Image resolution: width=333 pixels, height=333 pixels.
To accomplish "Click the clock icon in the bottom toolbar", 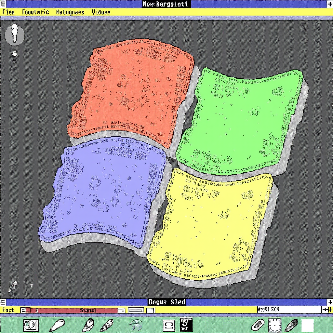I will tap(274, 325).
